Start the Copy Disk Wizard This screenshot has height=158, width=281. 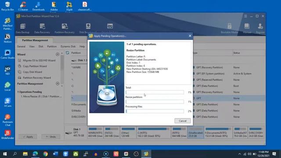click(x=30, y=72)
